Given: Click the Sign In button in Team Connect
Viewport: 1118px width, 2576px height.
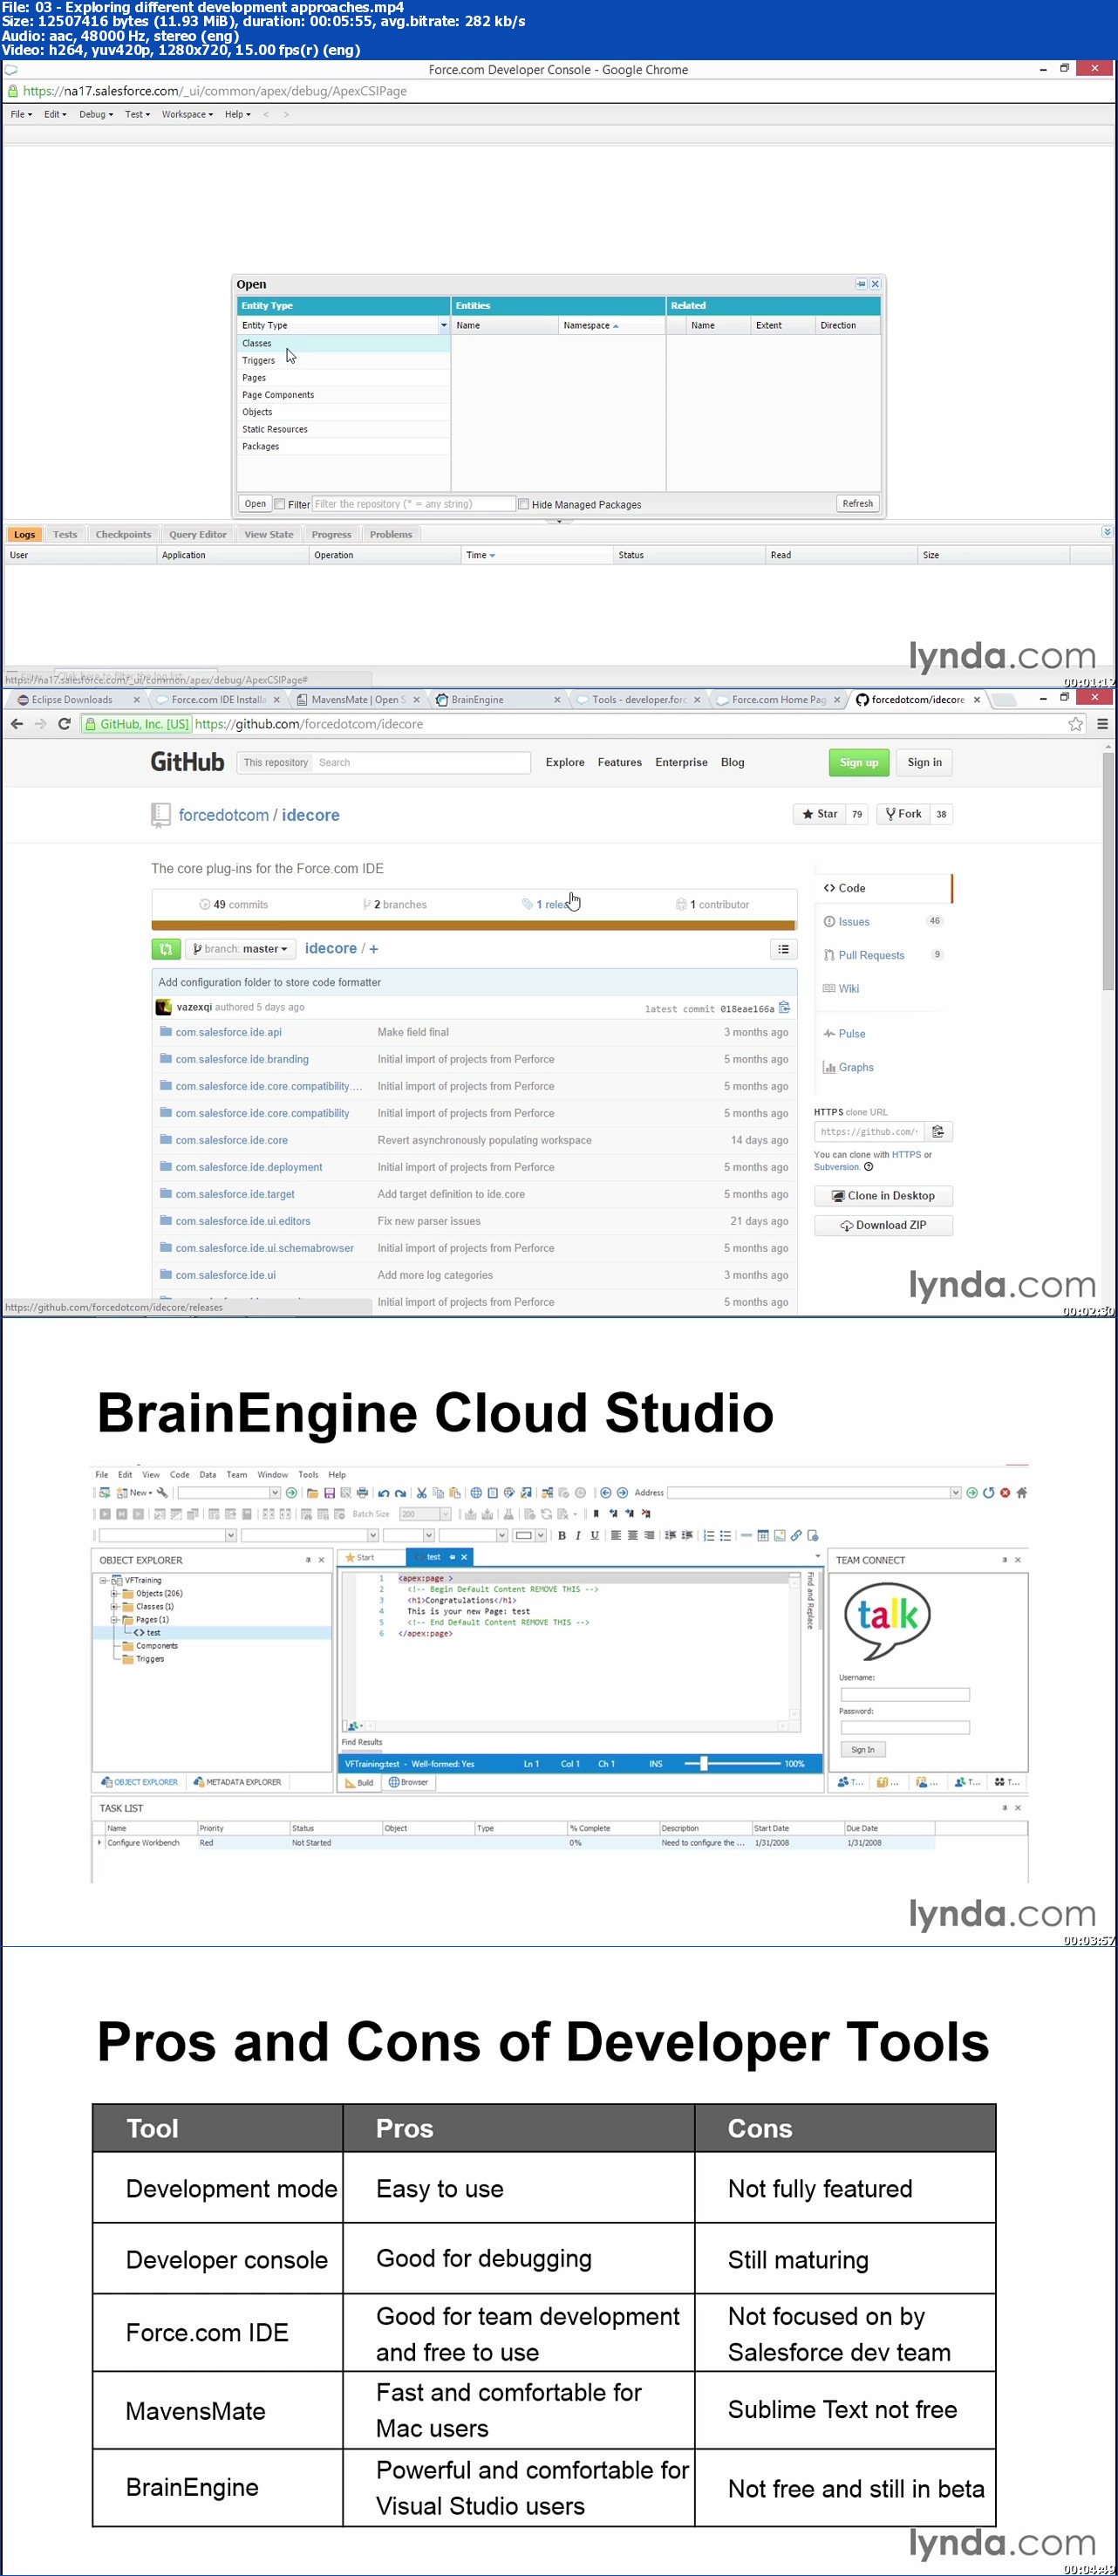Looking at the screenshot, I should coord(862,1749).
